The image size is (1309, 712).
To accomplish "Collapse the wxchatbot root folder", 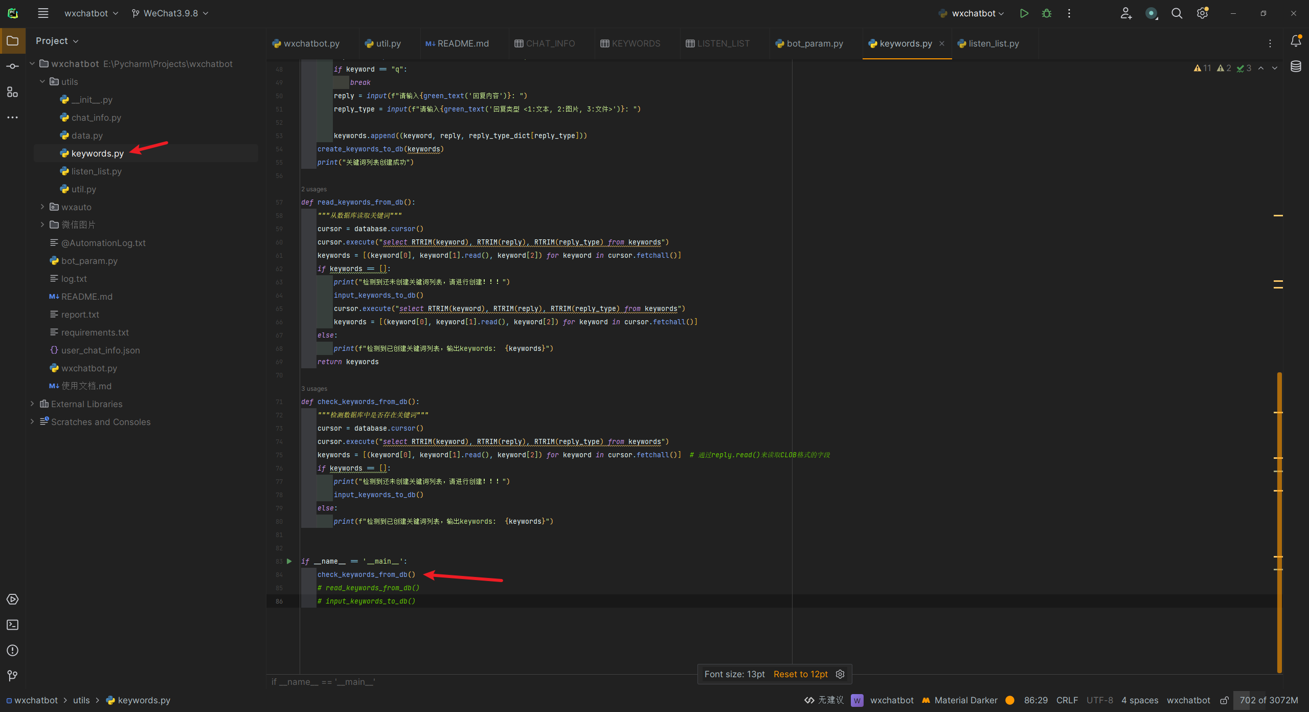I will [x=32, y=63].
